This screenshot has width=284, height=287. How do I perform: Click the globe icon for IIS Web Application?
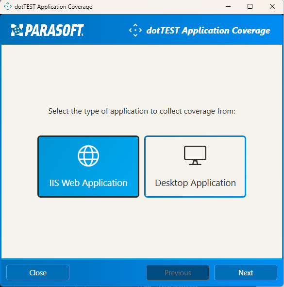(88, 156)
